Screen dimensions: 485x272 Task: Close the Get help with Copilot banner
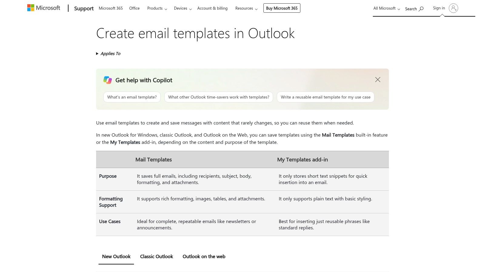click(x=378, y=79)
